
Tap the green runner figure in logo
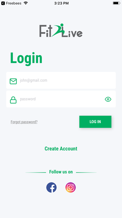coord(58,30)
